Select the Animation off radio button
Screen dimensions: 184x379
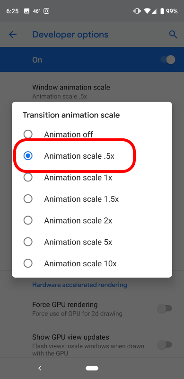point(28,135)
